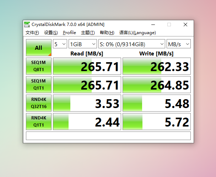Click the RND4K Q32T16 read result 3.53
This screenshot has height=177, width=216.
(x=87, y=103)
